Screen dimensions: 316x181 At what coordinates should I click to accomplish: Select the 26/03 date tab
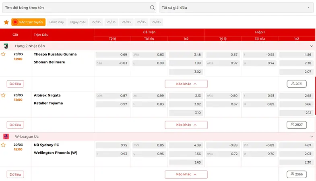point(156,22)
